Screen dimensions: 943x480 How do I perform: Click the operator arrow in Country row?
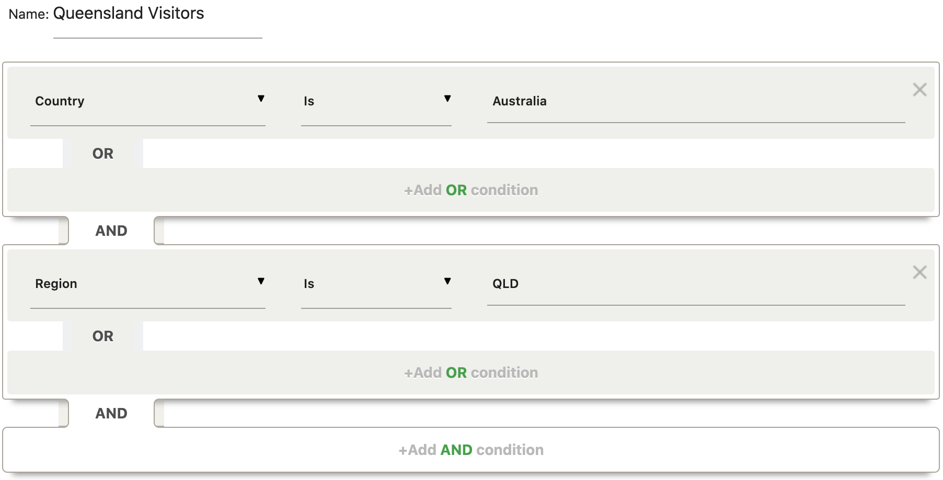click(x=447, y=99)
